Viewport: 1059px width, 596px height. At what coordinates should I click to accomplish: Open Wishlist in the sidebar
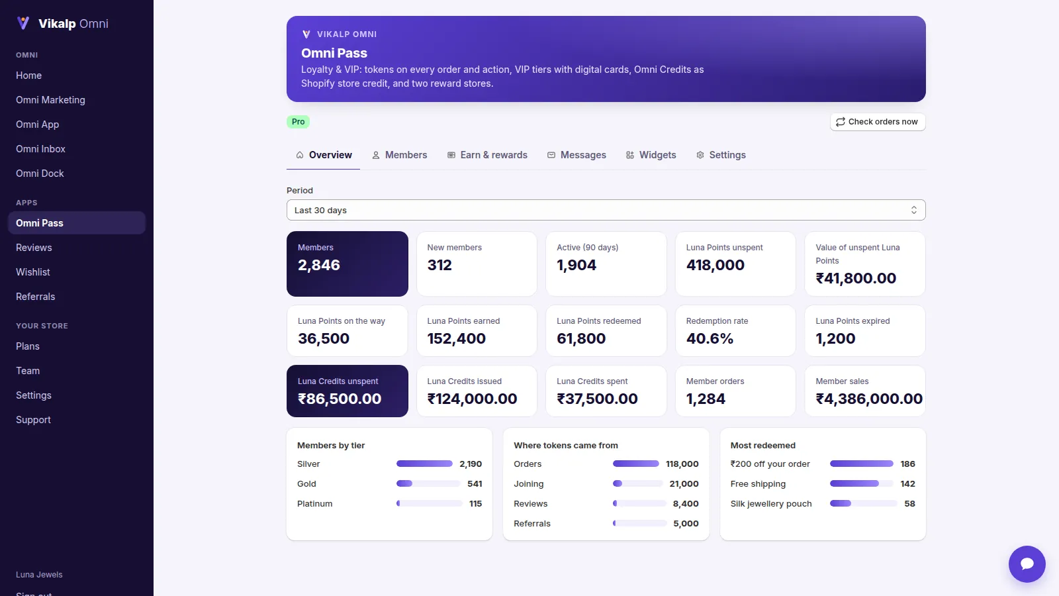click(x=77, y=272)
